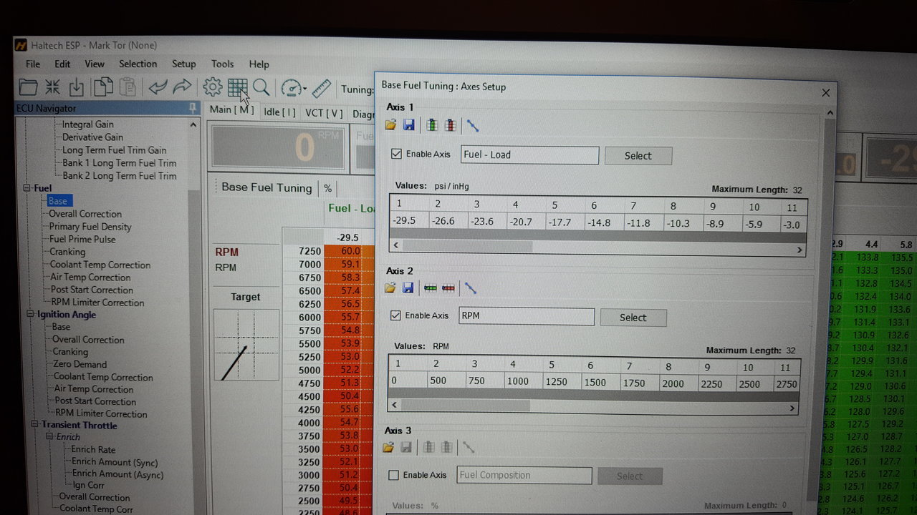Click Axis 2 value cell 1000
This screenshot has height=515, width=917.
(518, 382)
